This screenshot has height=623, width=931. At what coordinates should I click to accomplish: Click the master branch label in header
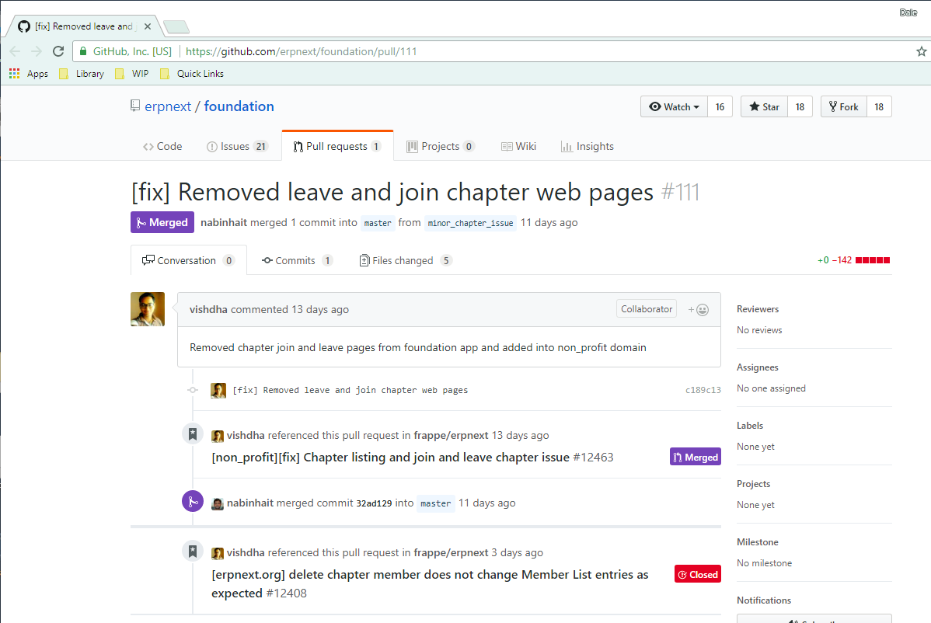pos(378,223)
